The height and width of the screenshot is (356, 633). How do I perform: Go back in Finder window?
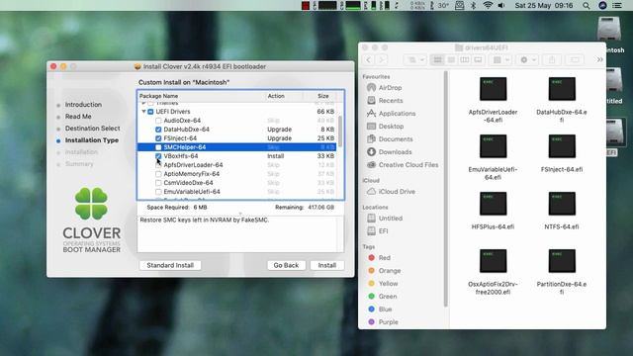point(369,59)
